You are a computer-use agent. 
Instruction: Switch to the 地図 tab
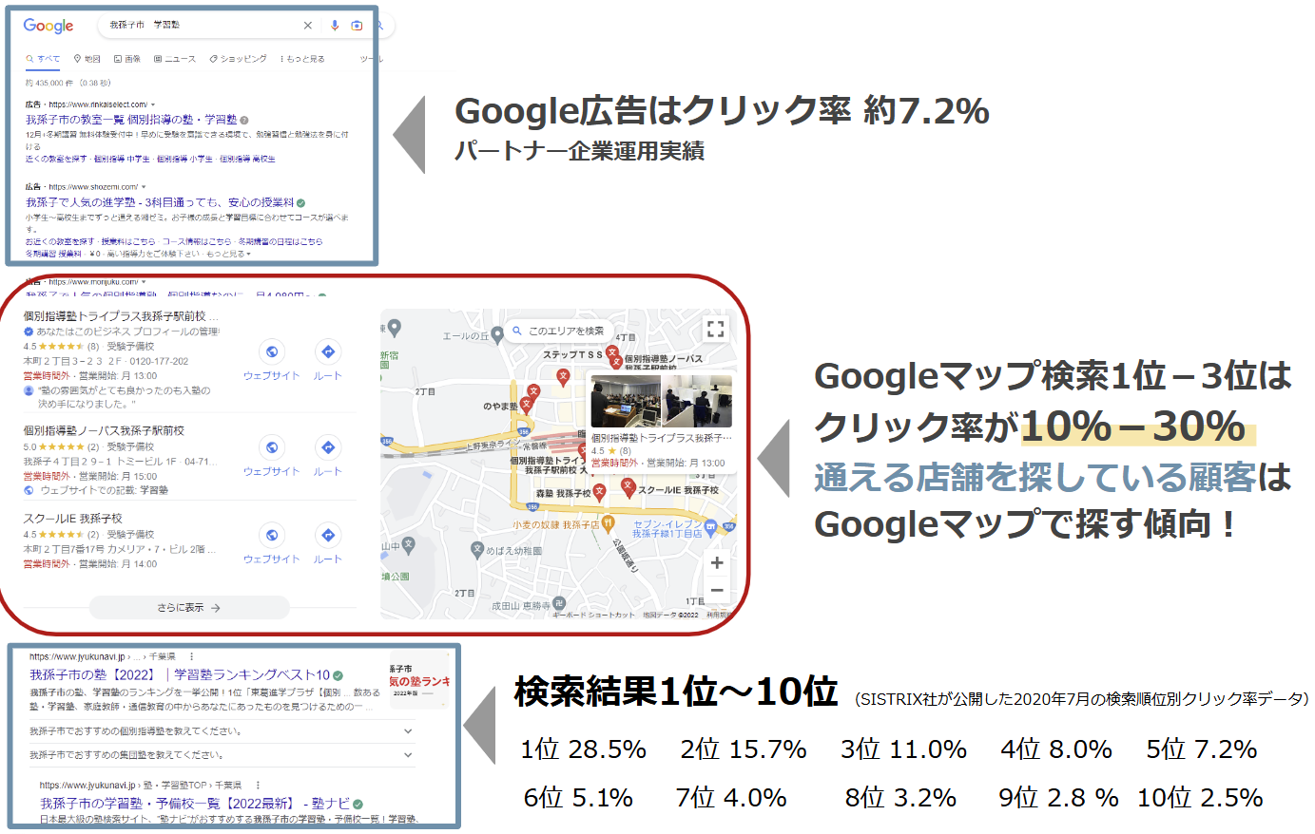(87, 59)
